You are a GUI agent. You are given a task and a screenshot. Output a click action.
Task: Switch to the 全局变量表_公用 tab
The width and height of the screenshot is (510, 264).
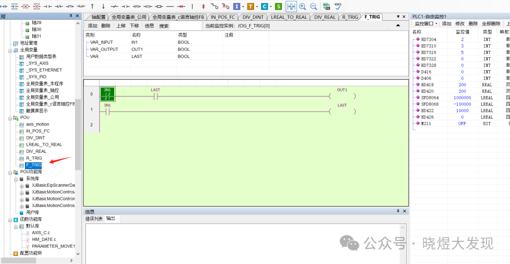click(129, 17)
